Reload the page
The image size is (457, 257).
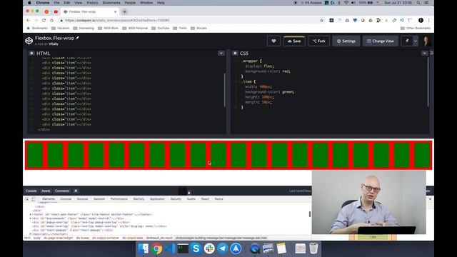(x=44, y=21)
